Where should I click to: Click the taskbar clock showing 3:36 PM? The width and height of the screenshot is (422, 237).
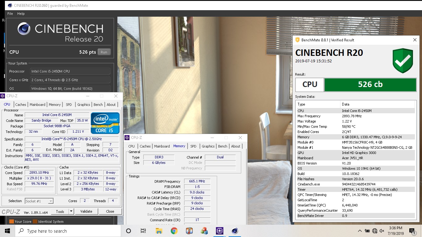coord(396,231)
